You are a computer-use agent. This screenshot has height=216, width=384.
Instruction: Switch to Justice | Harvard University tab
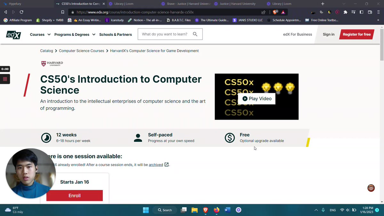tap(238, 4)
